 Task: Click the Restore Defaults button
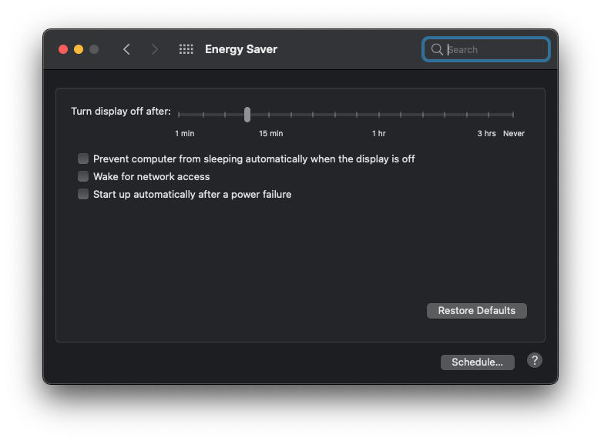click(477, 310)
